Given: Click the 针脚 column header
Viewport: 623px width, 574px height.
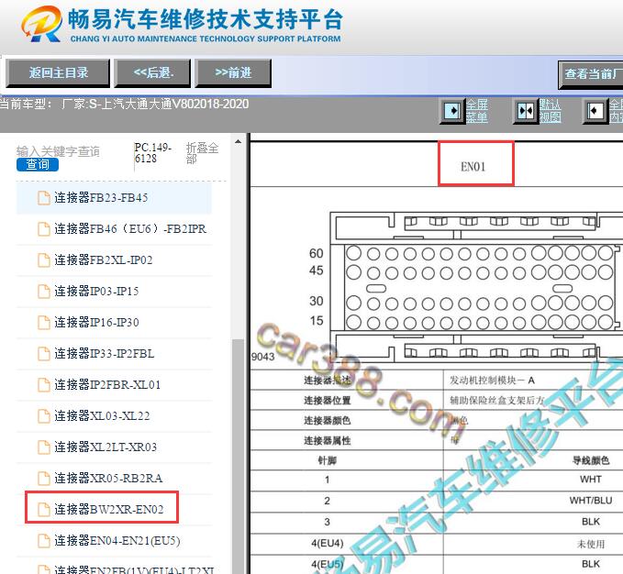Looking at the screenshot, I should pos(327,460).
